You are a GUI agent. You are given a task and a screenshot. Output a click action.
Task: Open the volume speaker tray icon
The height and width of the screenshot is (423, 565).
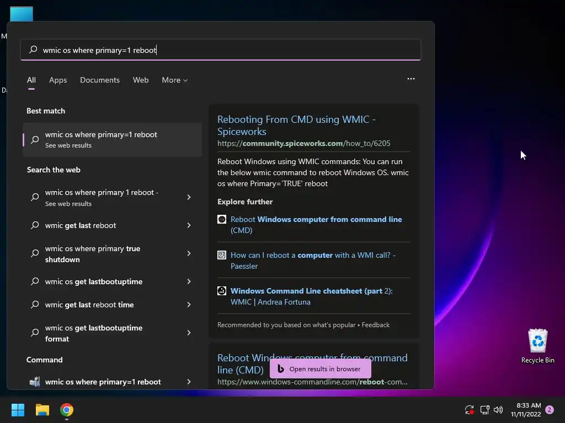click(x=498, y=410)
